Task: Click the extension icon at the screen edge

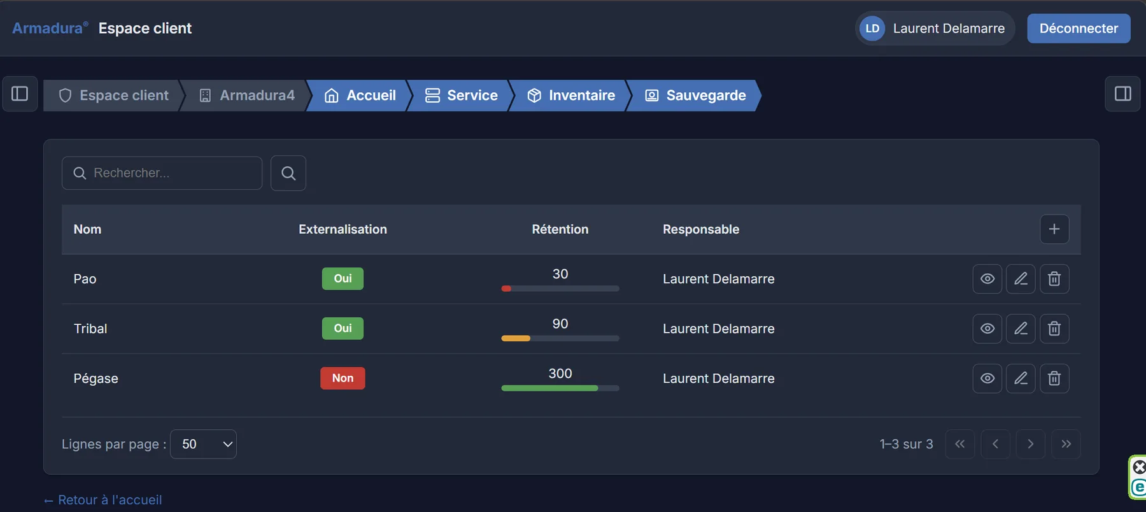Action: (x=1138, y=477)
